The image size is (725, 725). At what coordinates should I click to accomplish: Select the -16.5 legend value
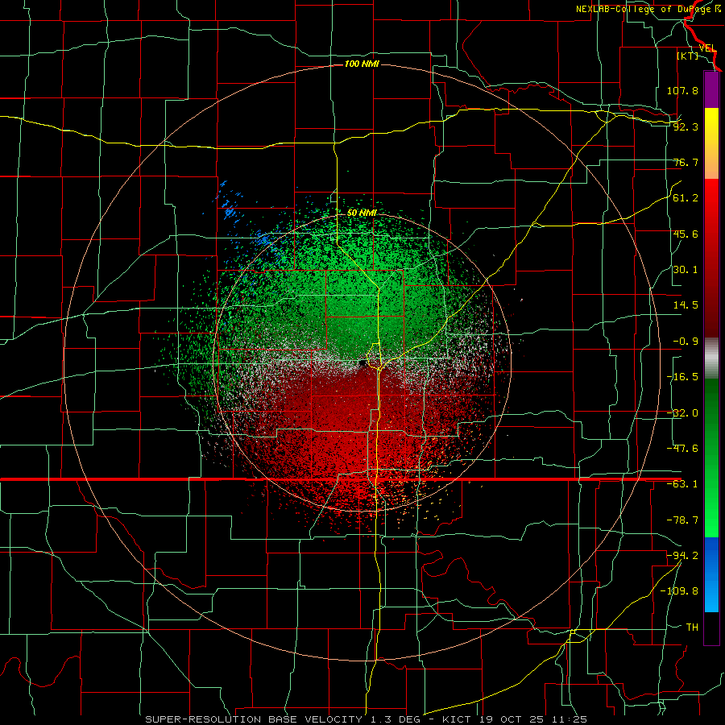point(682,377)
